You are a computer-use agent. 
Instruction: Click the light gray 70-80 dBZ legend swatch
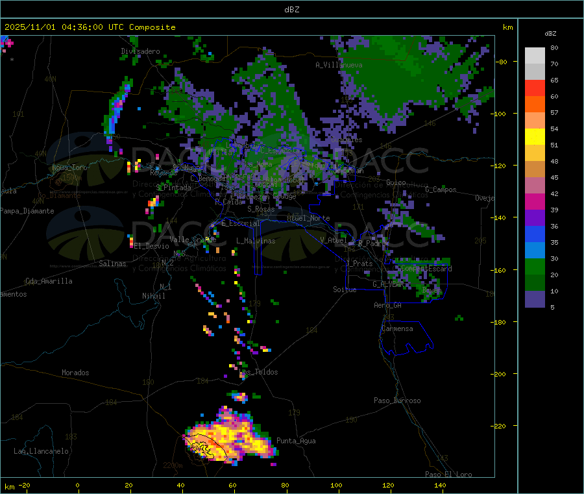coord(535,56)
